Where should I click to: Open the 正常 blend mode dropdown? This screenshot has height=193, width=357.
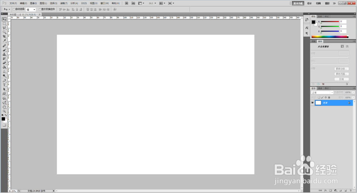tap(322, 93)
